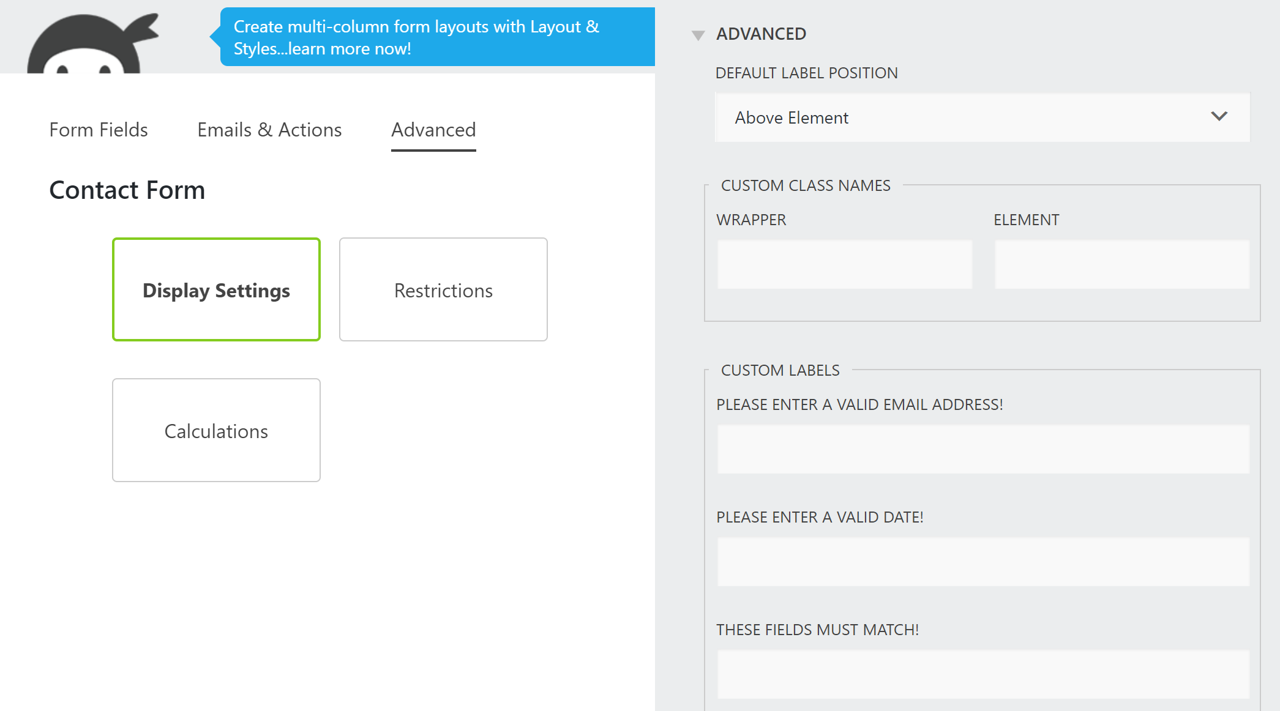Focus the valid date label field
The image size is (1280, 711).
[982, 562]
